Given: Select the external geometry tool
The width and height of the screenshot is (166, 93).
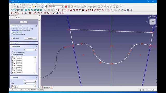Looking at the screenshot, I should [57, 13].
